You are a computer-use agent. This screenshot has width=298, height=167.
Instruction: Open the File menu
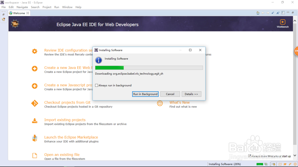coord(4,7)
